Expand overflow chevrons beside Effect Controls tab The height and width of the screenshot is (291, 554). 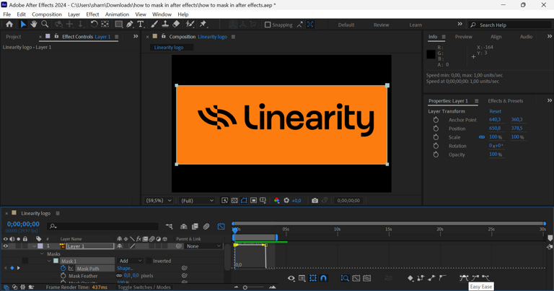coord(136,36)
